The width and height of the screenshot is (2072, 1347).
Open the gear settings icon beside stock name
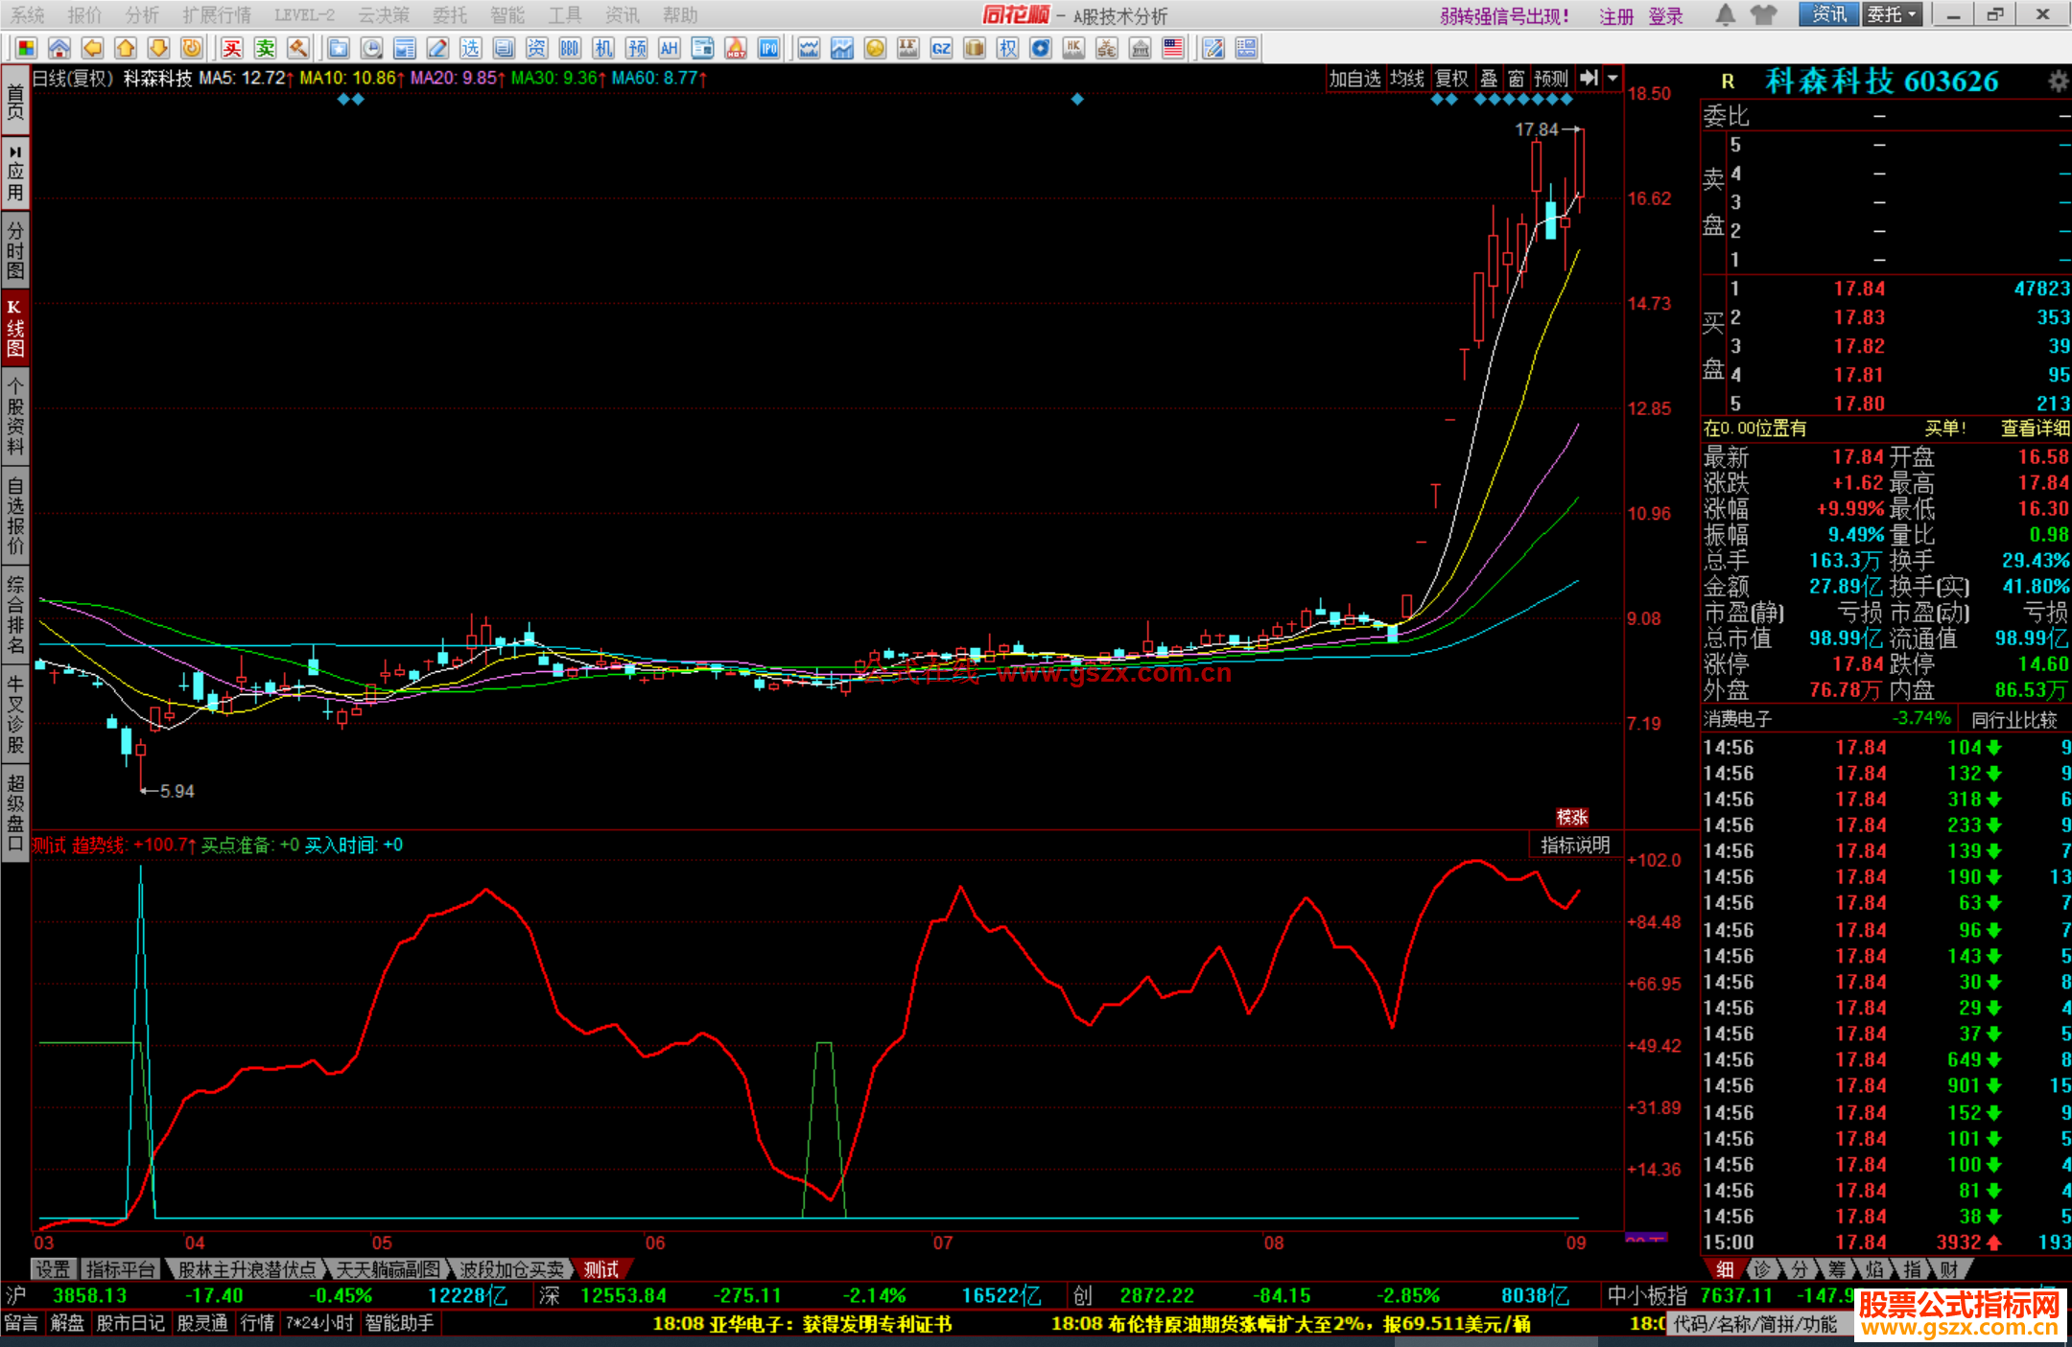pyautogui.click(x=2057, y=81)
